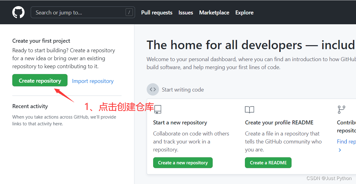Open the Find repositories link
The height and width of the screenshot is (184, 356).
tap(346, 141)
